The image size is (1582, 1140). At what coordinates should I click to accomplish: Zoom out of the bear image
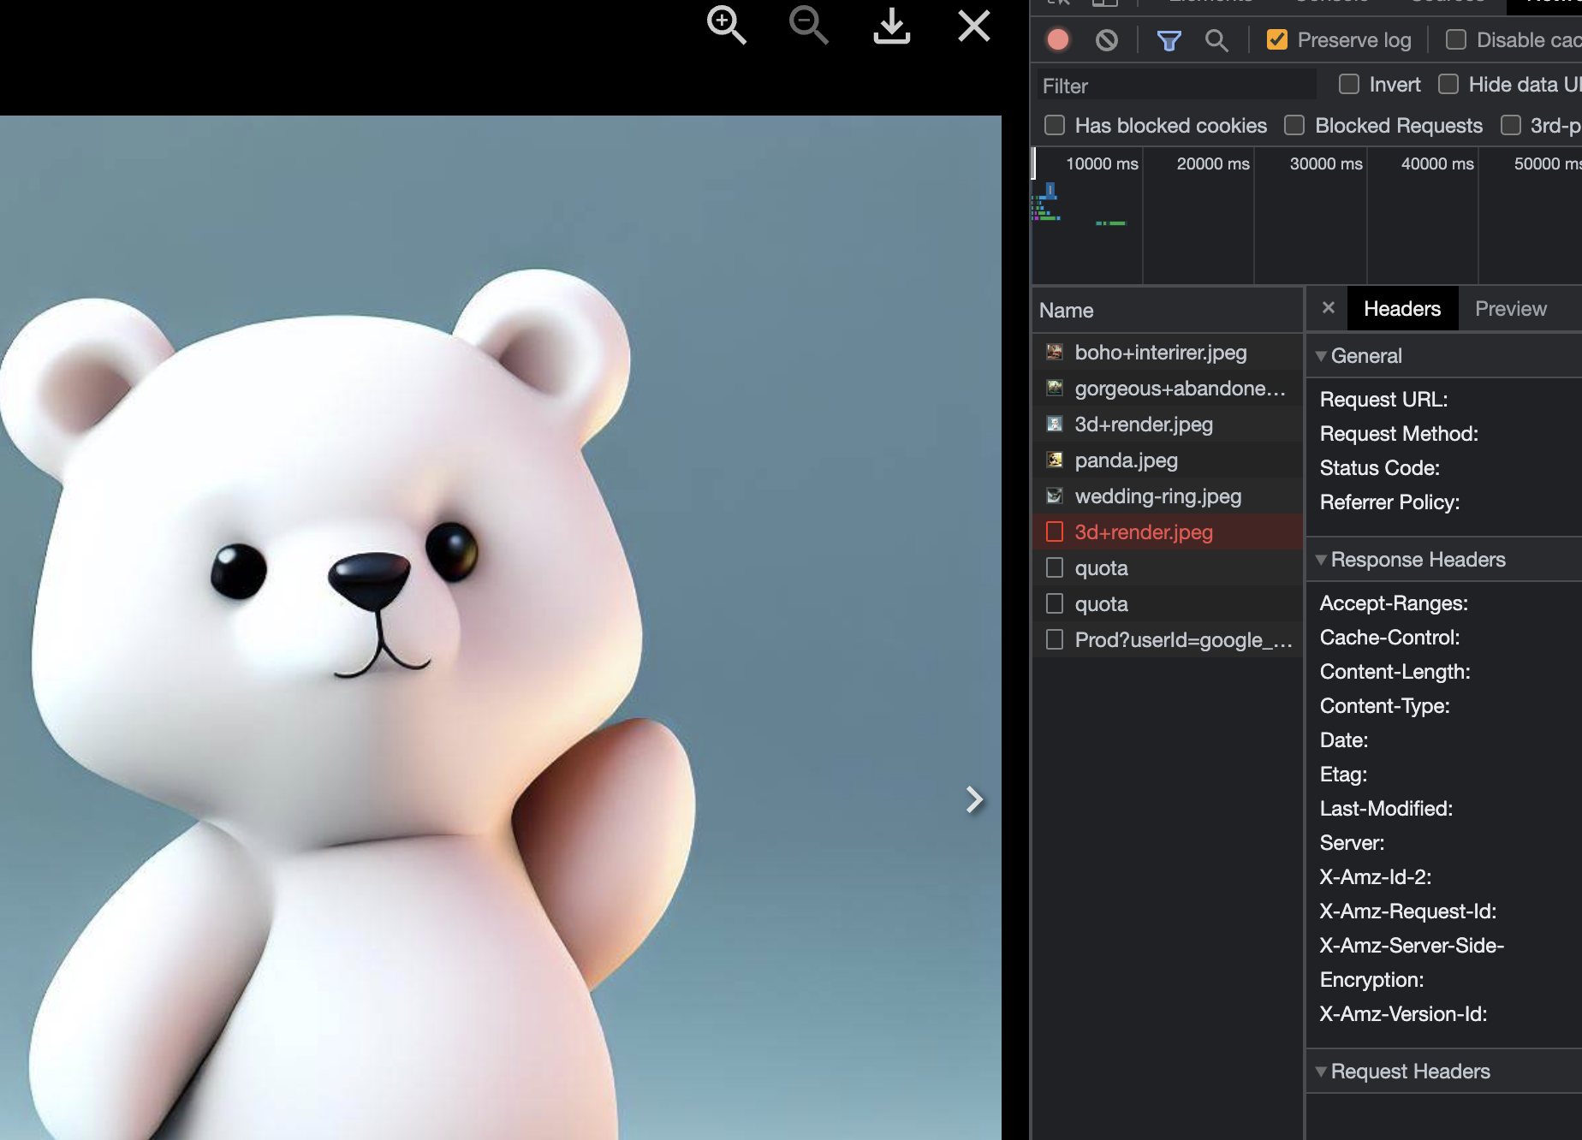pyautogui.click(x=806, y=27)
